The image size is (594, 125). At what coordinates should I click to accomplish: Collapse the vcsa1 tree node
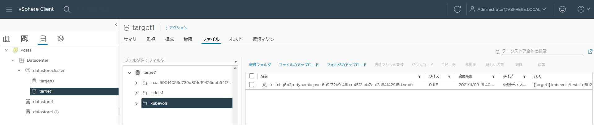[7, 50]
